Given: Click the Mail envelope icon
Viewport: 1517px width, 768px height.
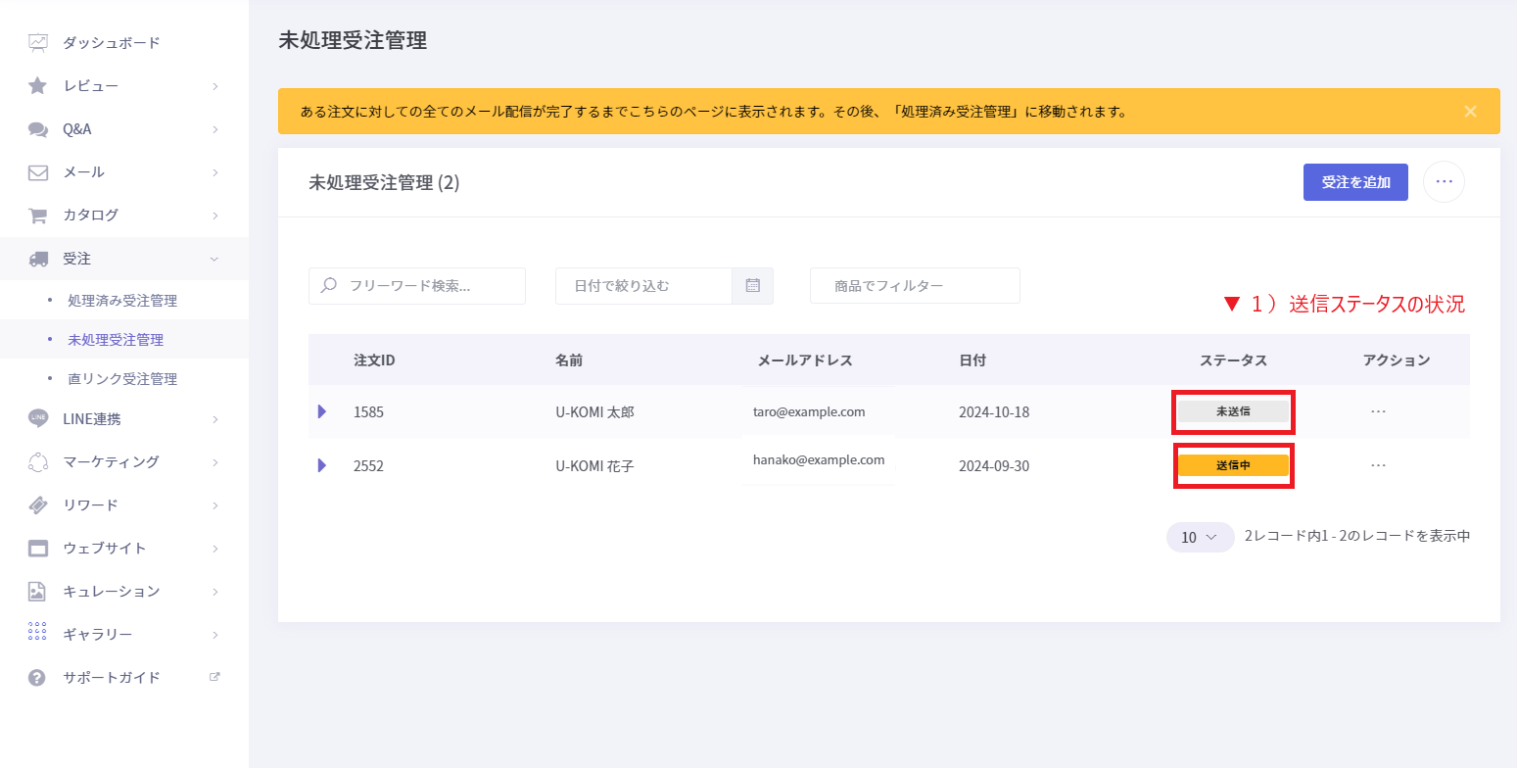Looking at the screenshot, I should pyautogui.click(x=38, y=172).
